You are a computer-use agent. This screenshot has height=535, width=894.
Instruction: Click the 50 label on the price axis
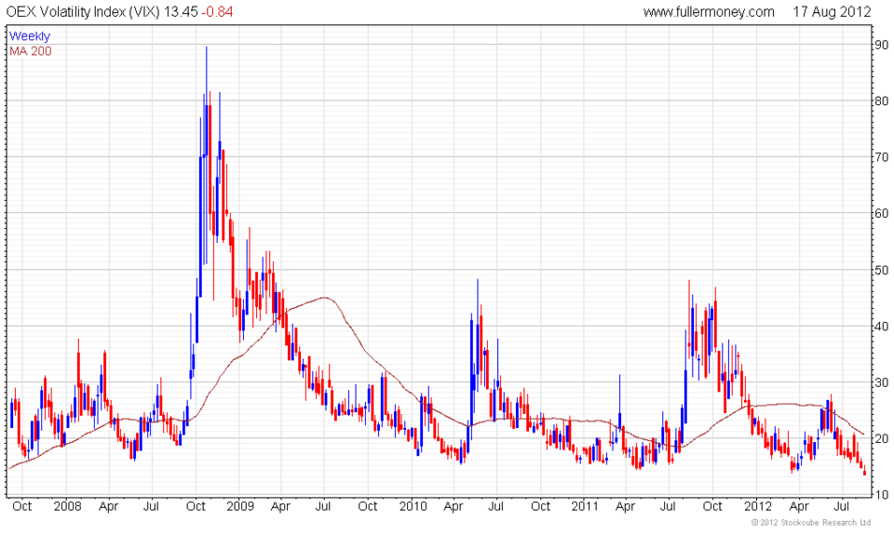[882, 270]
